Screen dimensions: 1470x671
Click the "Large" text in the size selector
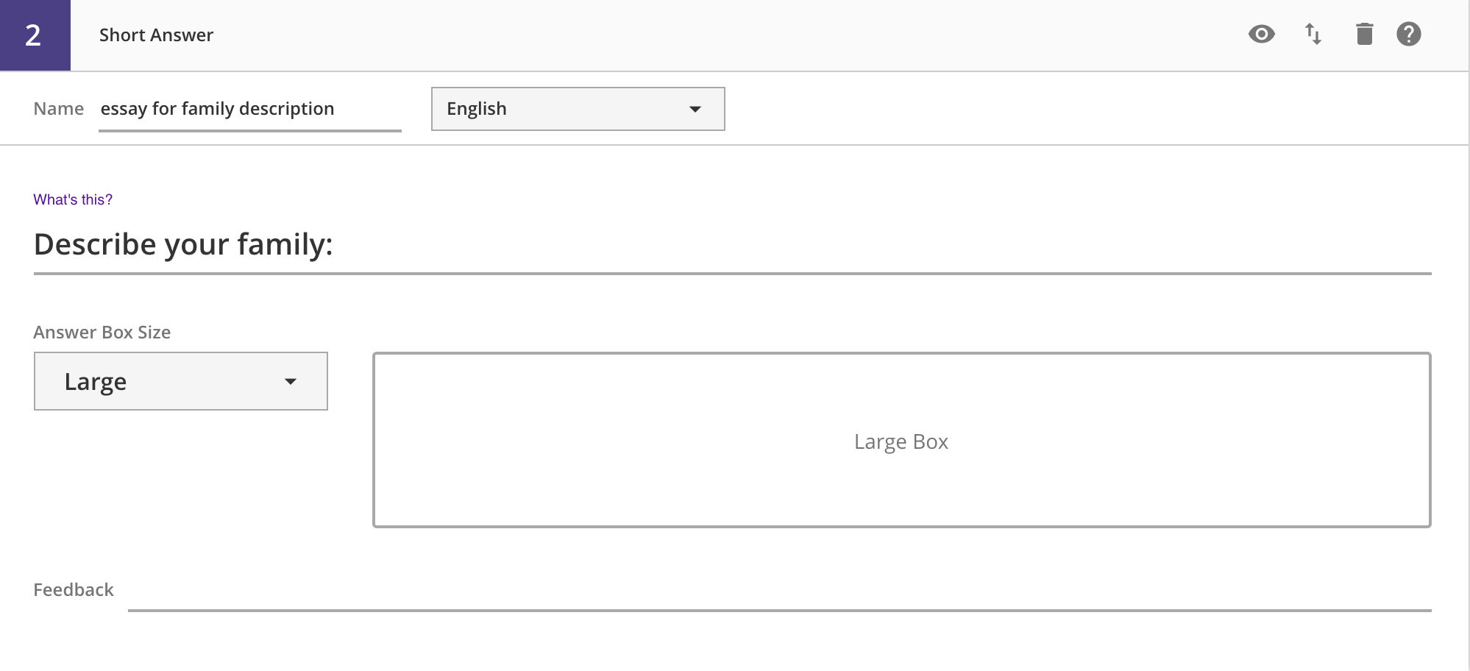(x=96, y=382)
